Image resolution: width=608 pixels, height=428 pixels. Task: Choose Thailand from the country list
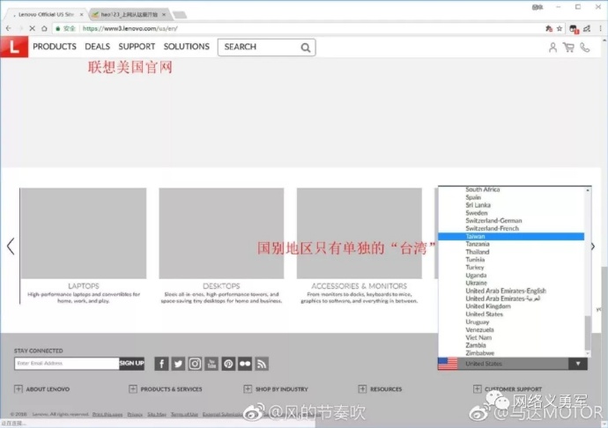[x=511, y=252]
